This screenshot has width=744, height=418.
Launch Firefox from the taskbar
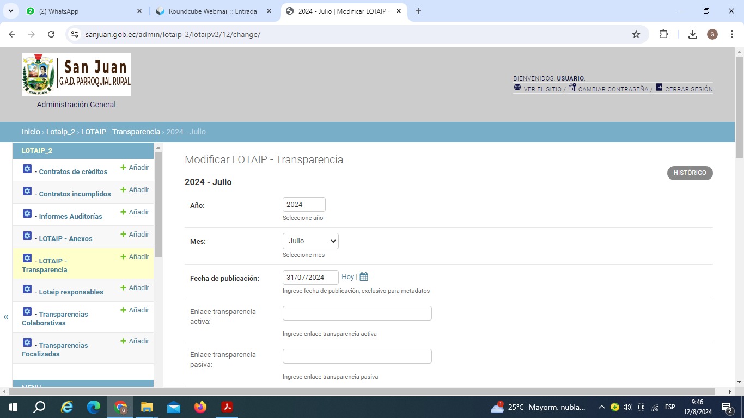200,407
